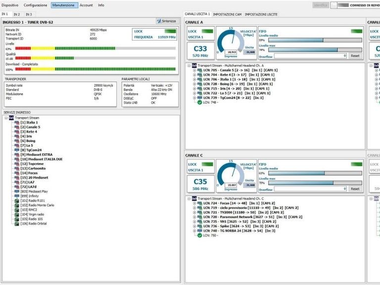
Task: Expand the LCN 705 Canale 5 node
Action: coord(194,70)
